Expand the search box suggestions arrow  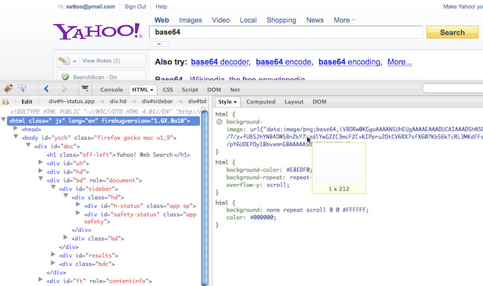pyautogui.click(x=159, y=44)
